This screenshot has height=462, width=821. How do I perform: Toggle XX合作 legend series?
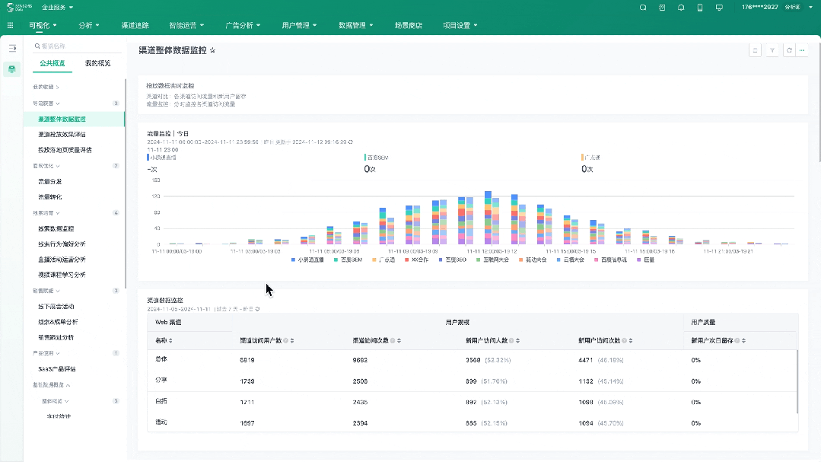click(417, 260)
